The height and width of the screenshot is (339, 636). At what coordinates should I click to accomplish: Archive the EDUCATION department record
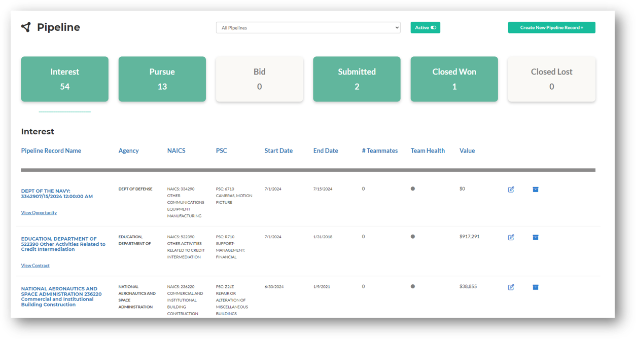535,237
